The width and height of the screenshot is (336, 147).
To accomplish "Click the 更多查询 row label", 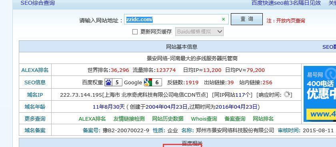I will [35, 119].
